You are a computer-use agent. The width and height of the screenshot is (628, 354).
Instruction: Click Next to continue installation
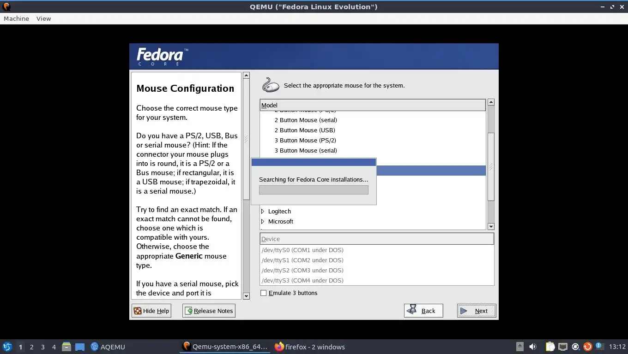coord(477,311)
